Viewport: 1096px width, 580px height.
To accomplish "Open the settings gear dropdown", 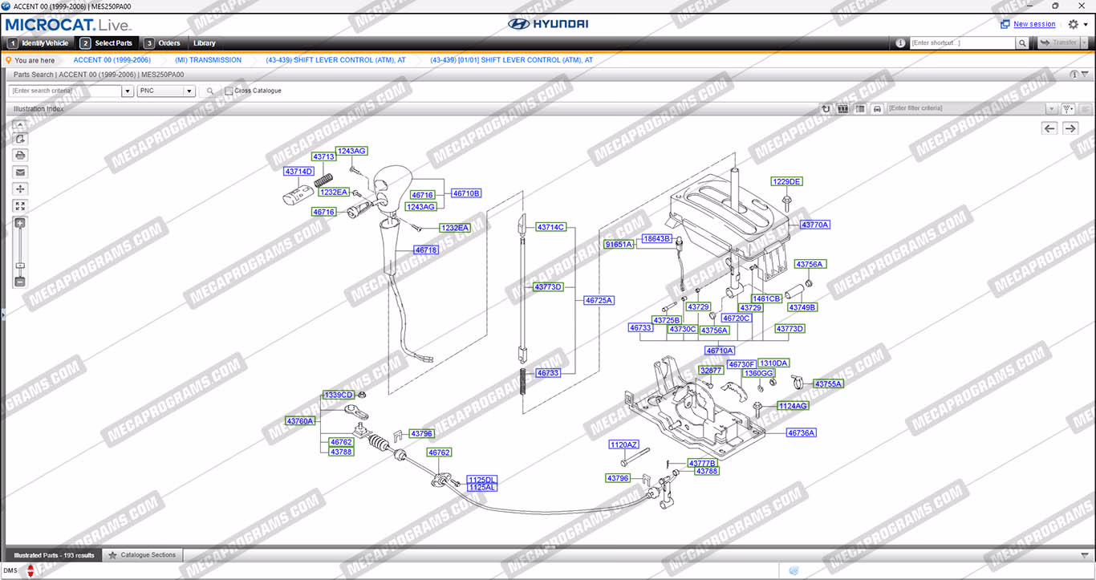I will click(1077, 25).
